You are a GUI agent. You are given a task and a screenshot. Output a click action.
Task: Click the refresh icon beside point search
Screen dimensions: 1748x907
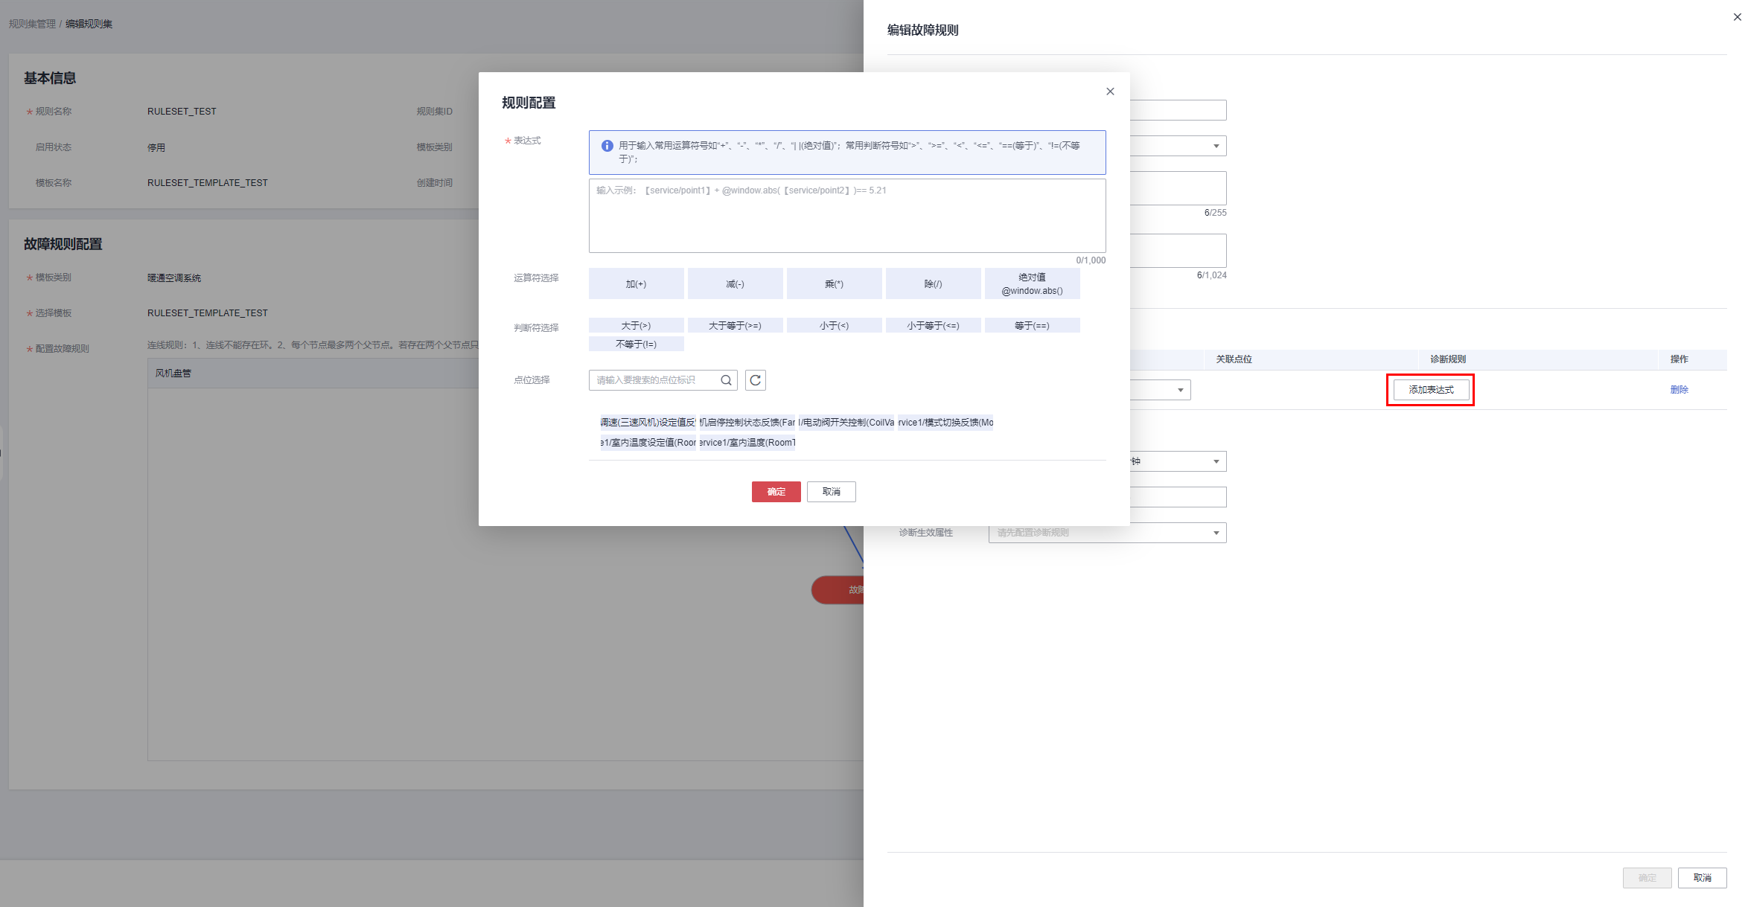[x=756, y=380]
